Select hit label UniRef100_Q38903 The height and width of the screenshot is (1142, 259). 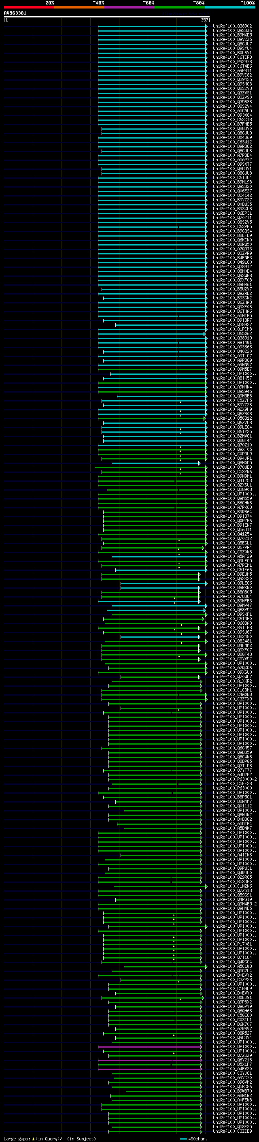click(x=232, y=490)
